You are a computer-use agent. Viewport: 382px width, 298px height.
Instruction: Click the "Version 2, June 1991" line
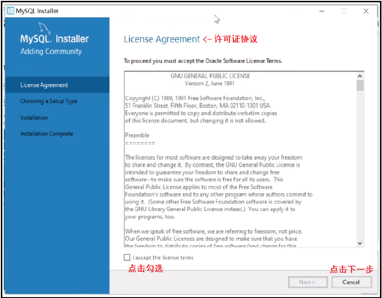pyautogui.click(x=210, y=83)
